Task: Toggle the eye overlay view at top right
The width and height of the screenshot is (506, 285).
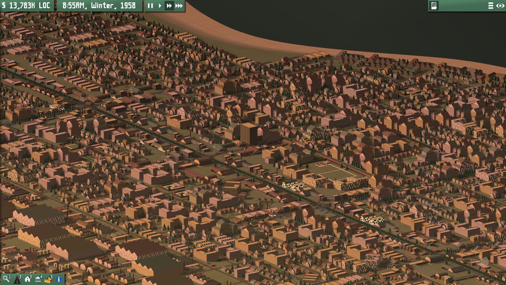Action: pyautogui.click(x=500, y=5)
